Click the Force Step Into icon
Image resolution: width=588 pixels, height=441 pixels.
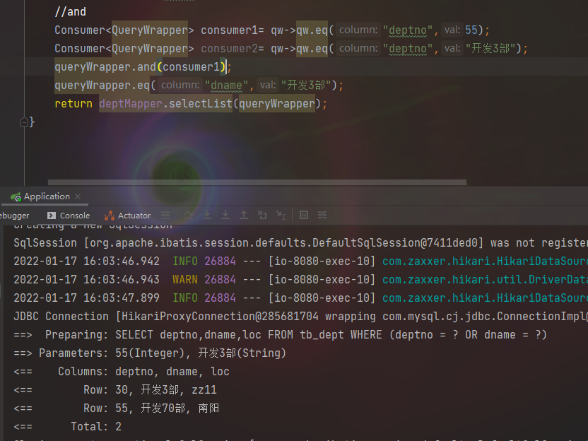225,215
